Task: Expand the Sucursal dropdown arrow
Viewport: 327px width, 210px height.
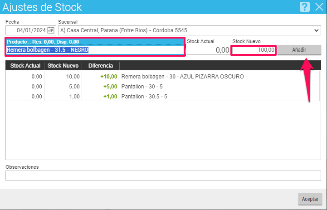Action: (317, 30)
